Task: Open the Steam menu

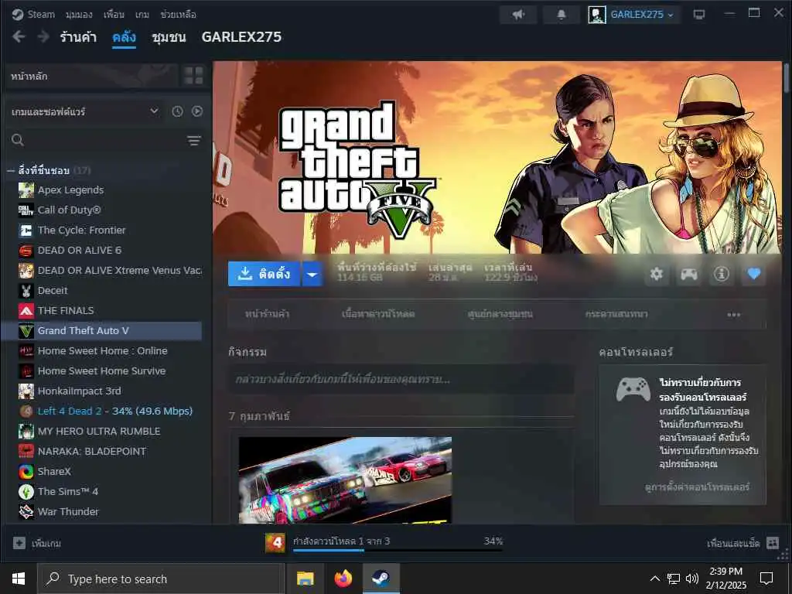Action: click(41, 14)
